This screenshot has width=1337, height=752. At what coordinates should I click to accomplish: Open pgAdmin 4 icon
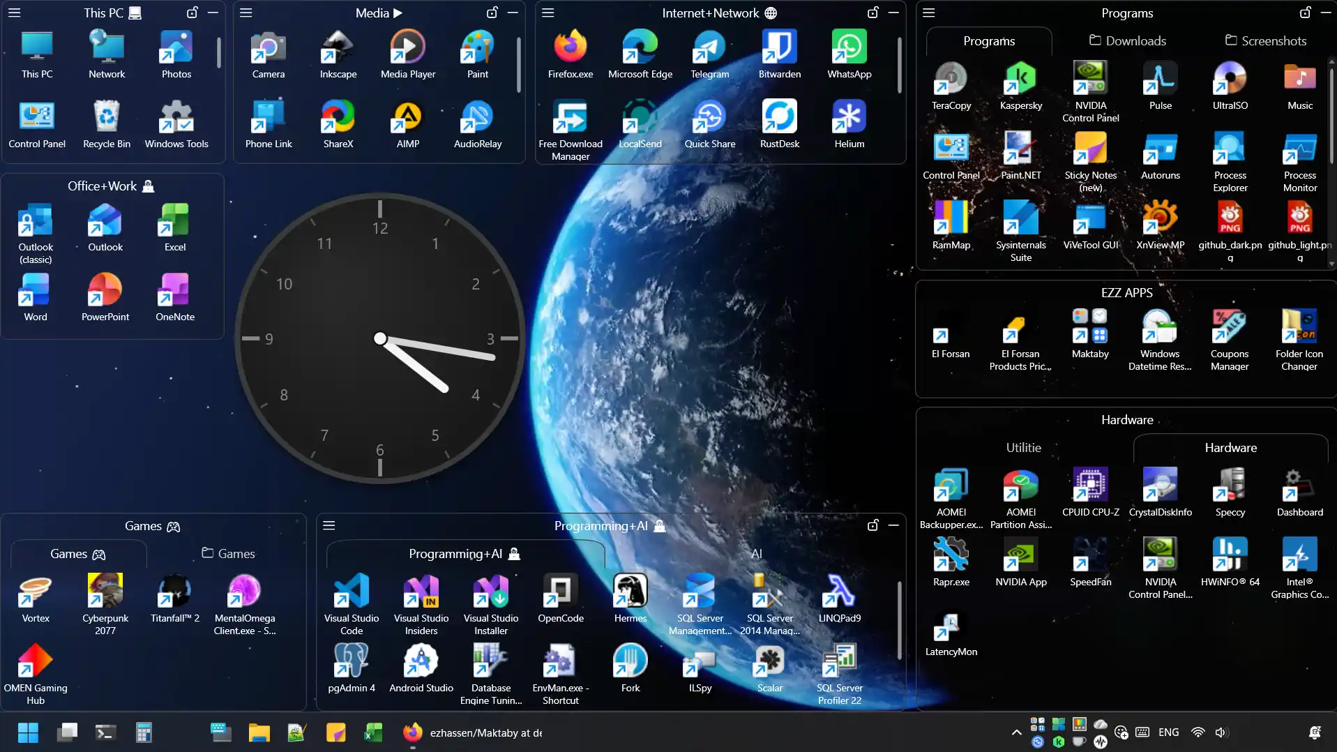[352, 668]
